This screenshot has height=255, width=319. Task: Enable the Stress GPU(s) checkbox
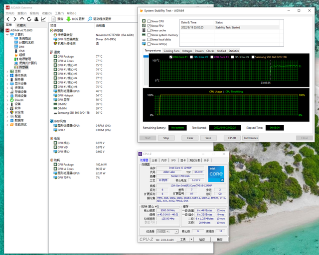point(149,44)
